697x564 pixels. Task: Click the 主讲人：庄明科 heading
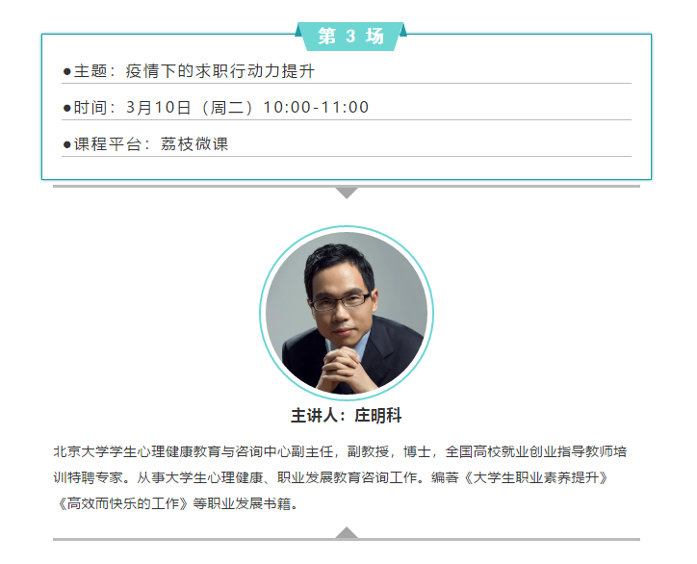tap(347, 416)
